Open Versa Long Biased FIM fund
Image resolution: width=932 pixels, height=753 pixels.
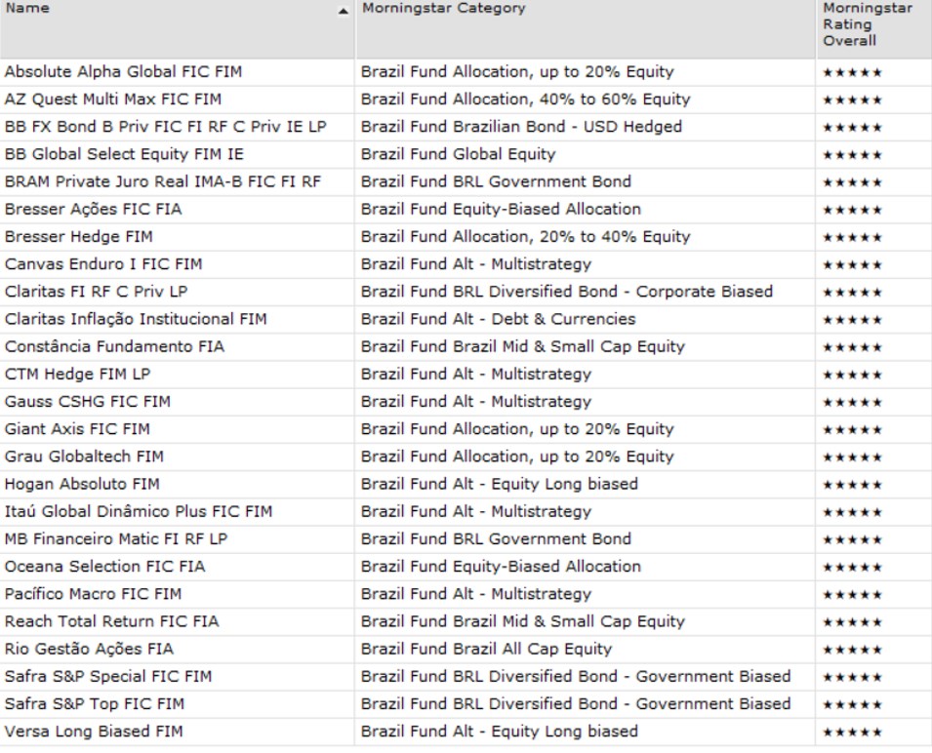[94, 732]
